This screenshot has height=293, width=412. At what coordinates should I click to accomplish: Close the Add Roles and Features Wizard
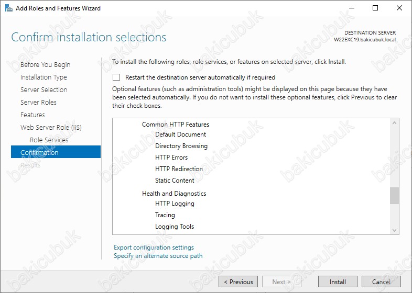(x=399, y=8)
